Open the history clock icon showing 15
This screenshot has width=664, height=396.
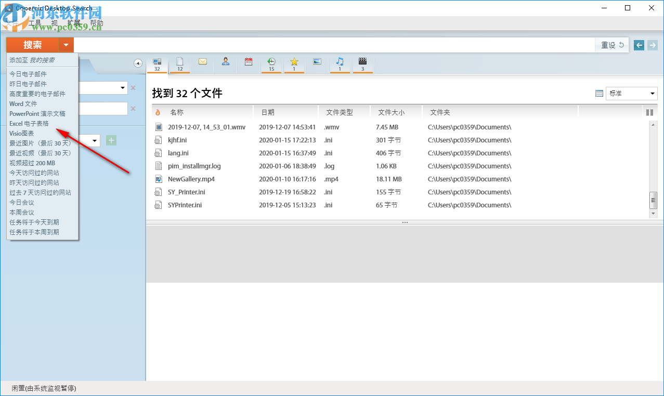[271, 63]
